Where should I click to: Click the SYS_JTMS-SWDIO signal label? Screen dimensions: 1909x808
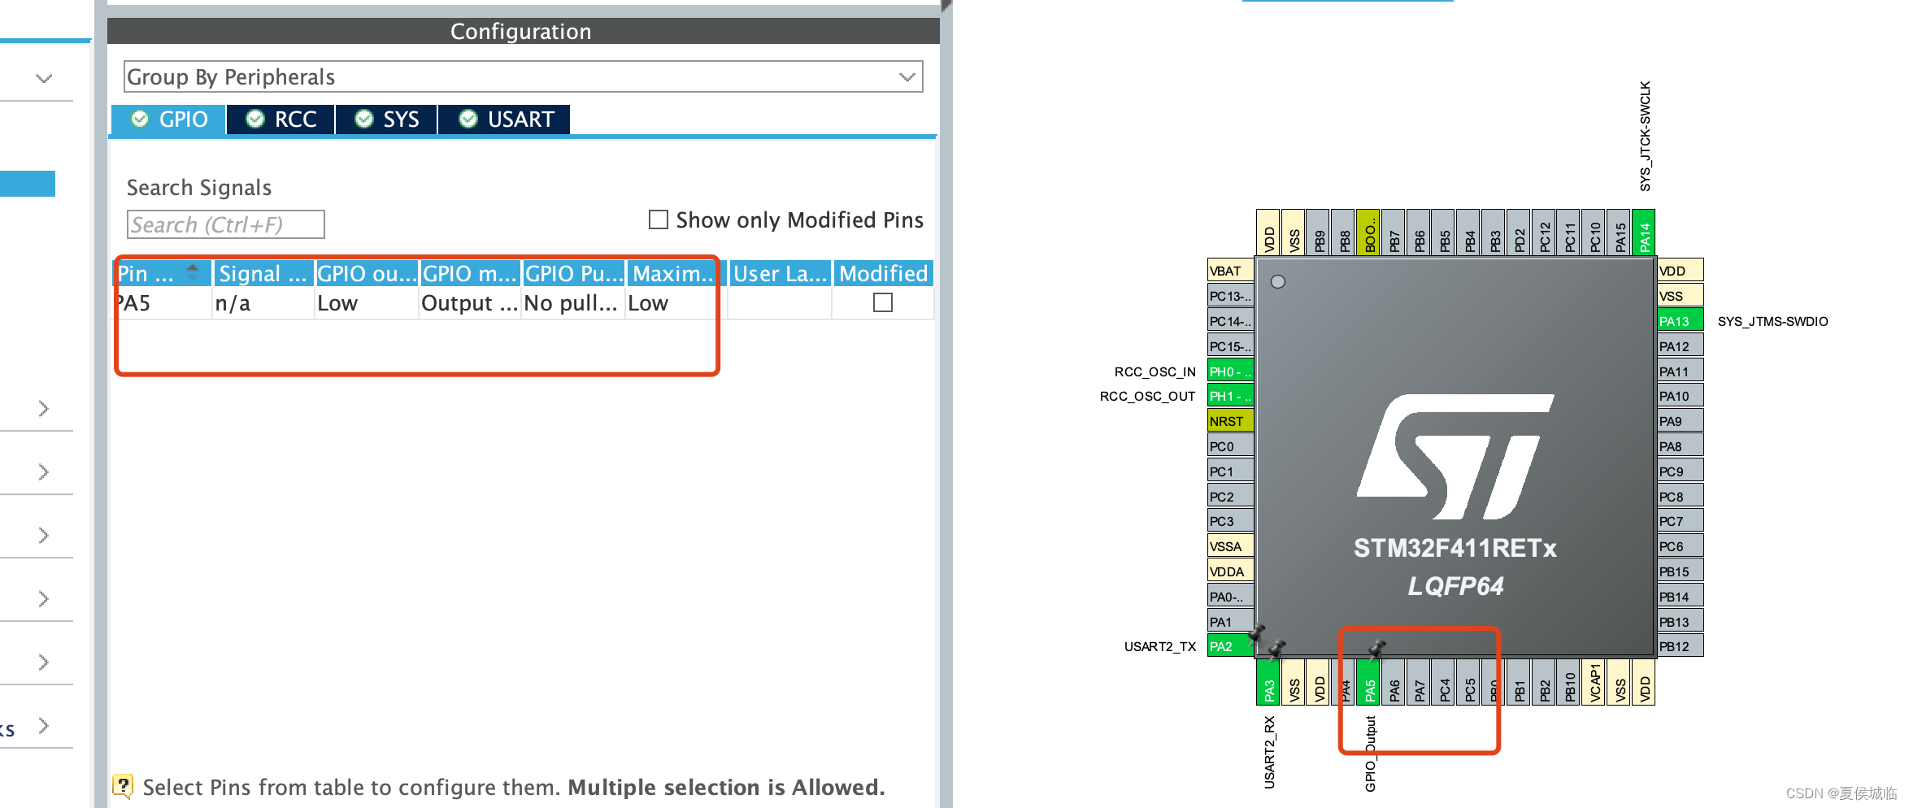[x=1772, y=321]
